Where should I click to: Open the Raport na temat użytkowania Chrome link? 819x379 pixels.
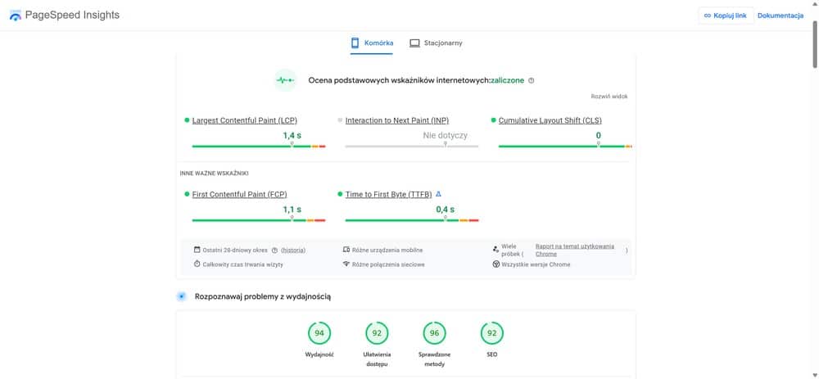[x=575, y=250]
